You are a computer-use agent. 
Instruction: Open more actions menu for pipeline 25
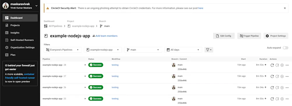point(287,99)
